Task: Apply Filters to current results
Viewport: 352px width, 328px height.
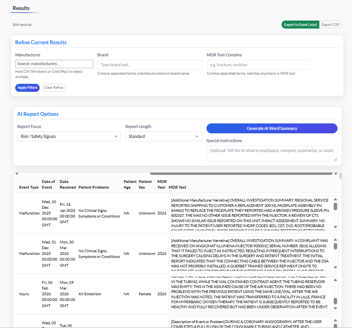Action: tap(27, 88)
